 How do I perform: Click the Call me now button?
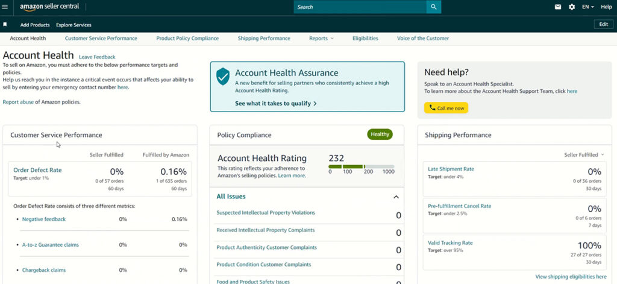coord(446,108)
